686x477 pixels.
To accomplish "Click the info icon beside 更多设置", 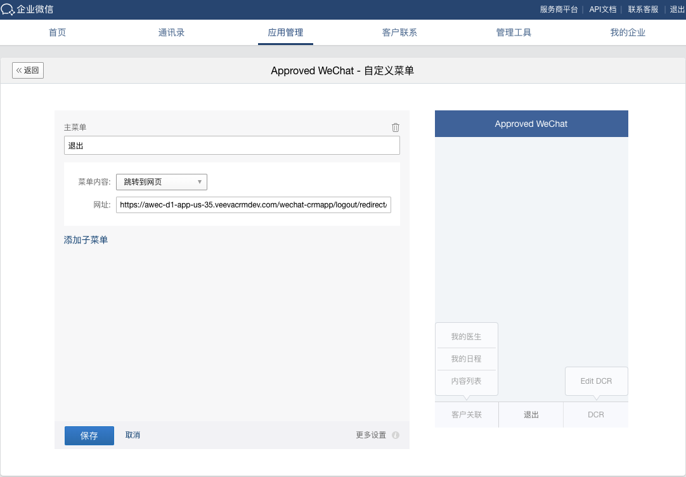I will click(396, 435).
